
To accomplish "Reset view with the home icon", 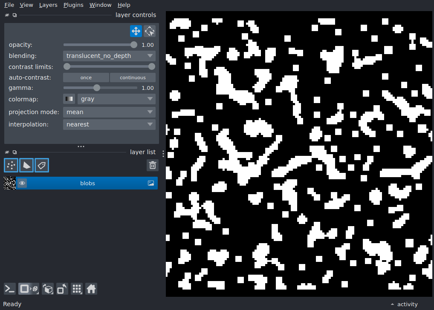I will 91,289.
